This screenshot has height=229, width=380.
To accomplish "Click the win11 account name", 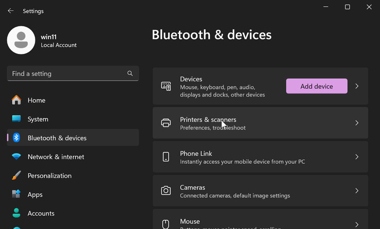I will pos(49,37).
